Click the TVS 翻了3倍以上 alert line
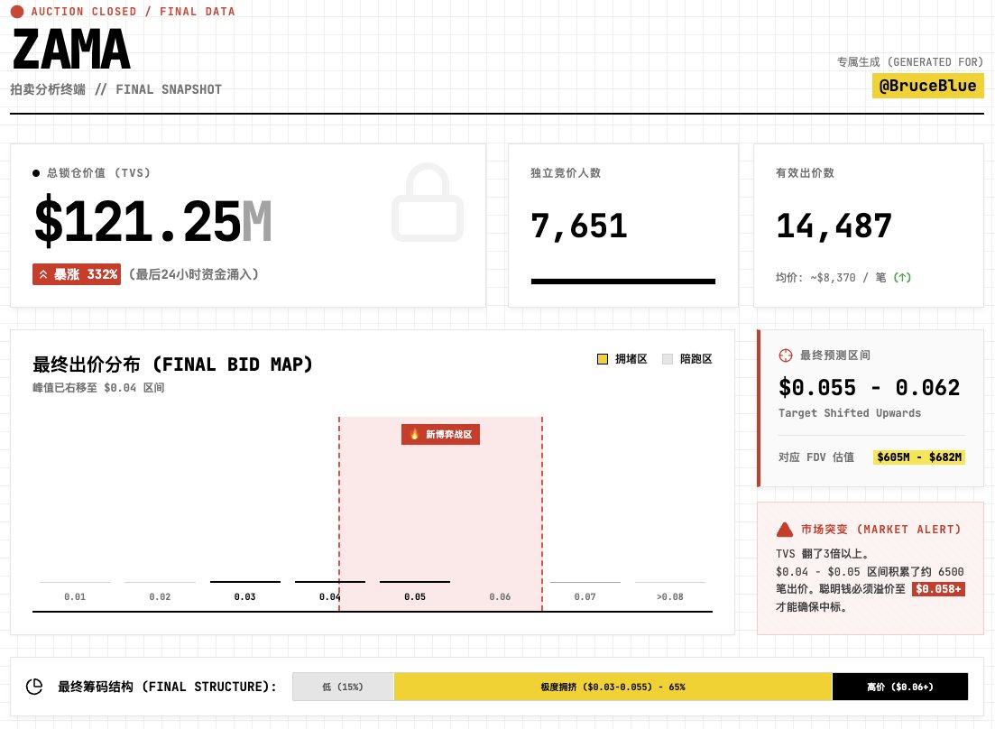This screenshot has width=995, height=729. [822, 553]
